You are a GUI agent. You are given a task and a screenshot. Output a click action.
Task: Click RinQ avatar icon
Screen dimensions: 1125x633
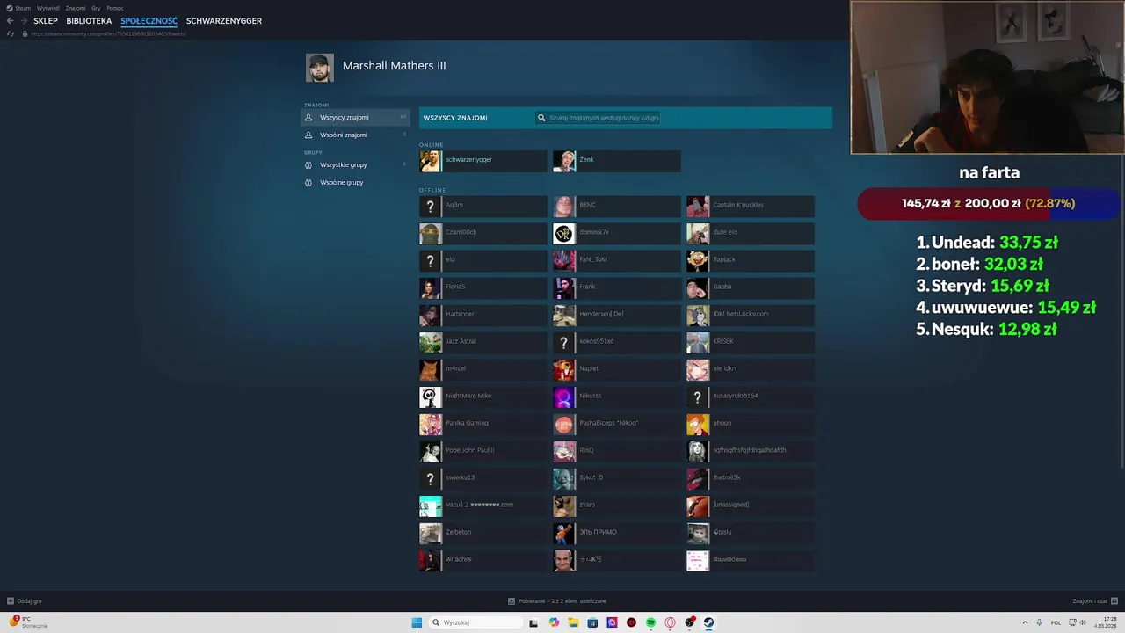(564, 452)
